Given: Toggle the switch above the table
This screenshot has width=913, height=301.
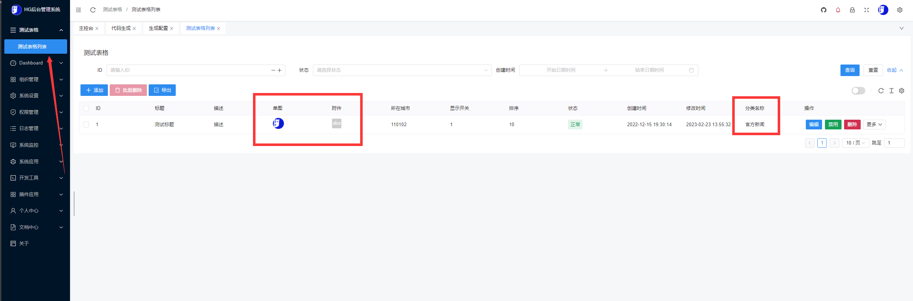Looking at the screenshot, I should click(x=858, y=91).
